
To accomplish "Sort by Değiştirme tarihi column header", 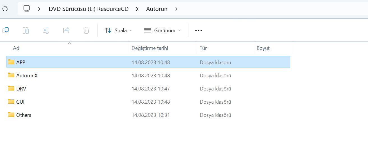I will [x=150, y=48].
